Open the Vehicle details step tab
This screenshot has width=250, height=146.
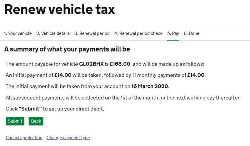click(53, 33)
